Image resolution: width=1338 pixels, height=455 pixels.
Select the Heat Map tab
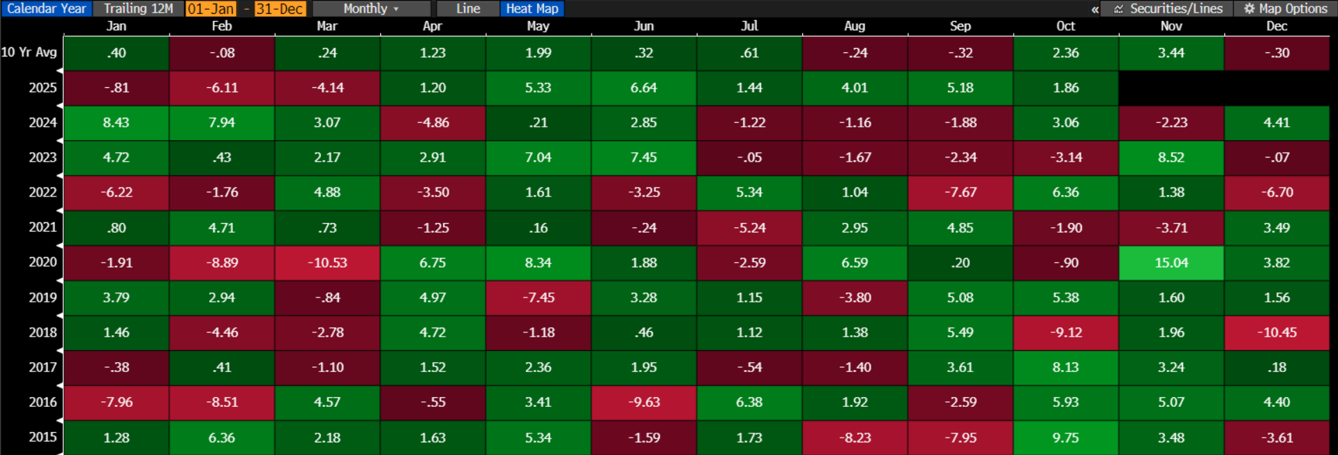(x=532, y=9)
